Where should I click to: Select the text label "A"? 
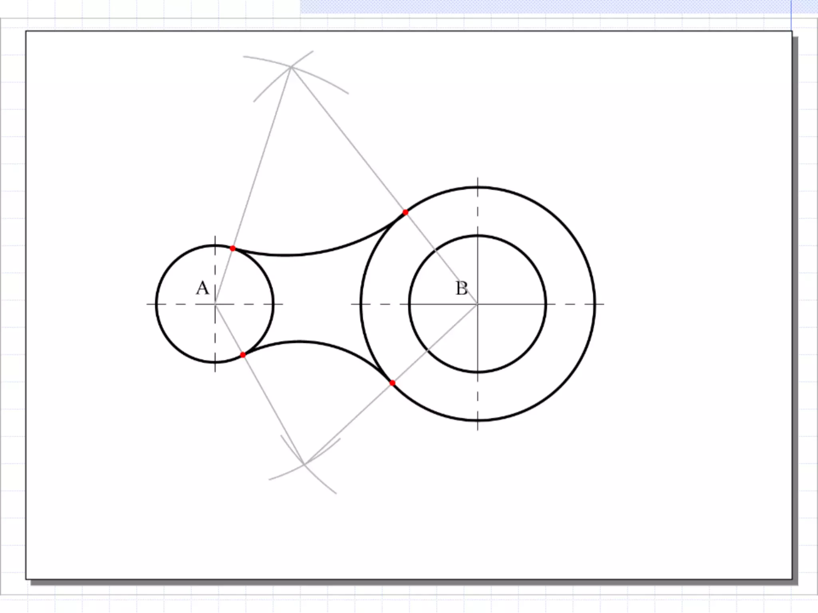pyautogui.click(x=203, y=288)
